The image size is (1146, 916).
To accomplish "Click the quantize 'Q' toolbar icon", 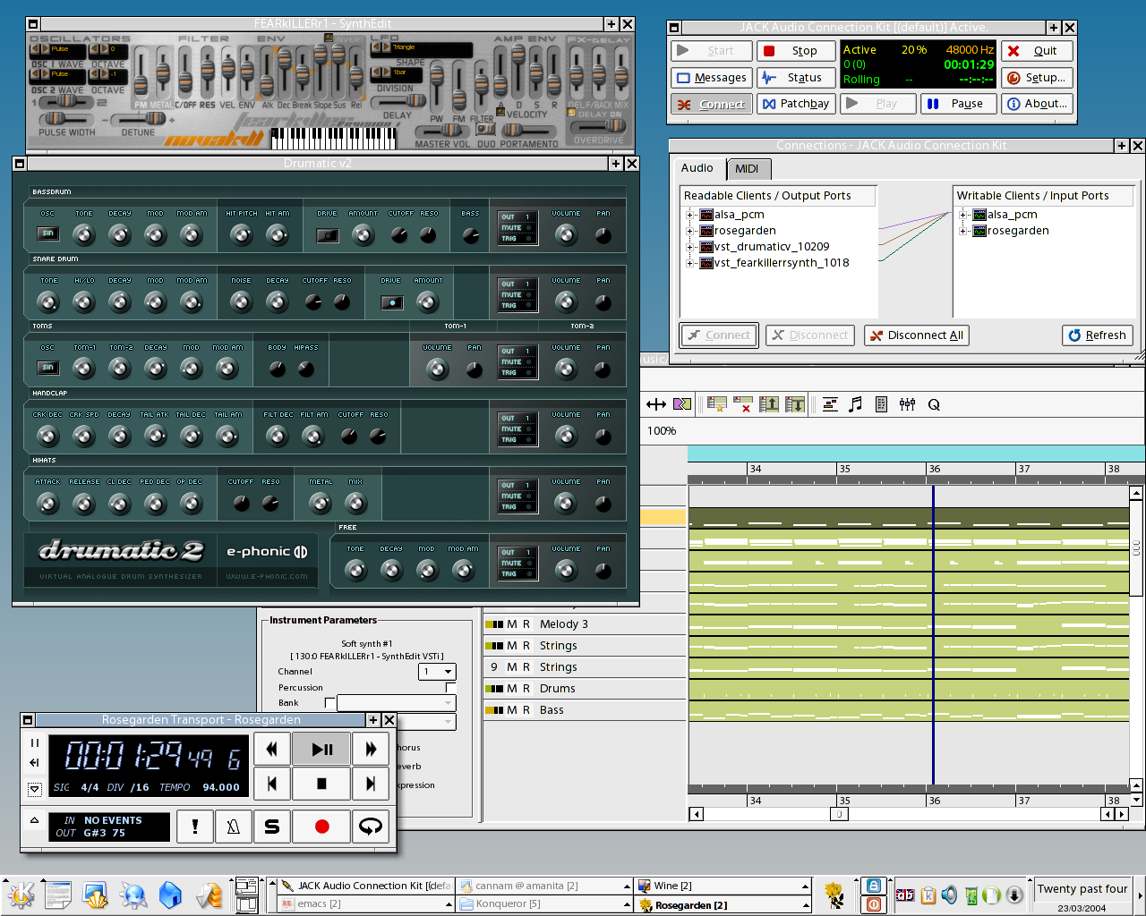I will (x=934, y=404).
